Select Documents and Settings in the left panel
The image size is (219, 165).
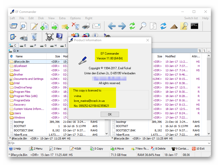(x=29, y=79)
